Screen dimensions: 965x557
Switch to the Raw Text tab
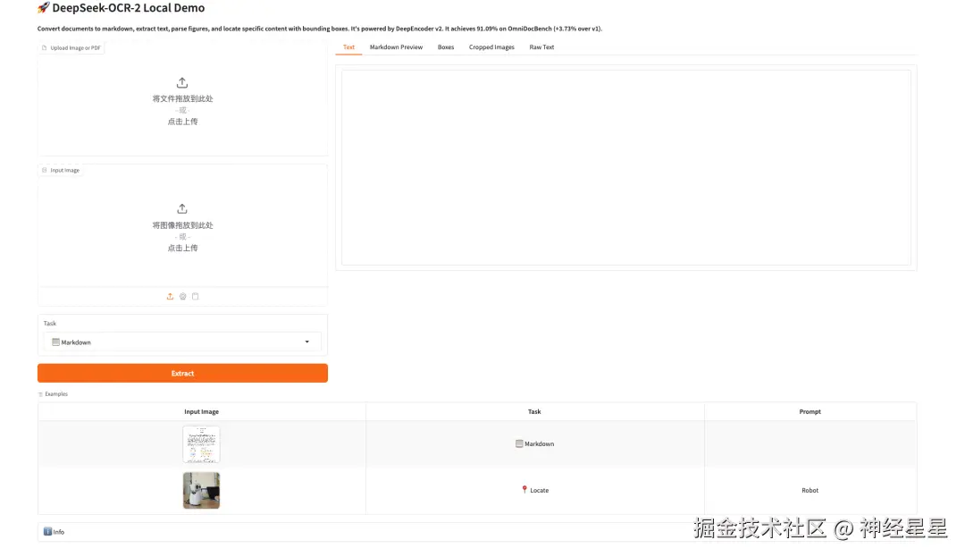click(x=541, y=46)
